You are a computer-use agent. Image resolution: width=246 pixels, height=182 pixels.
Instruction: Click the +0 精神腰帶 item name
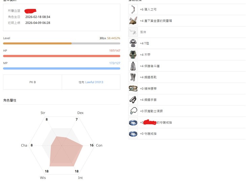[148, 89]
